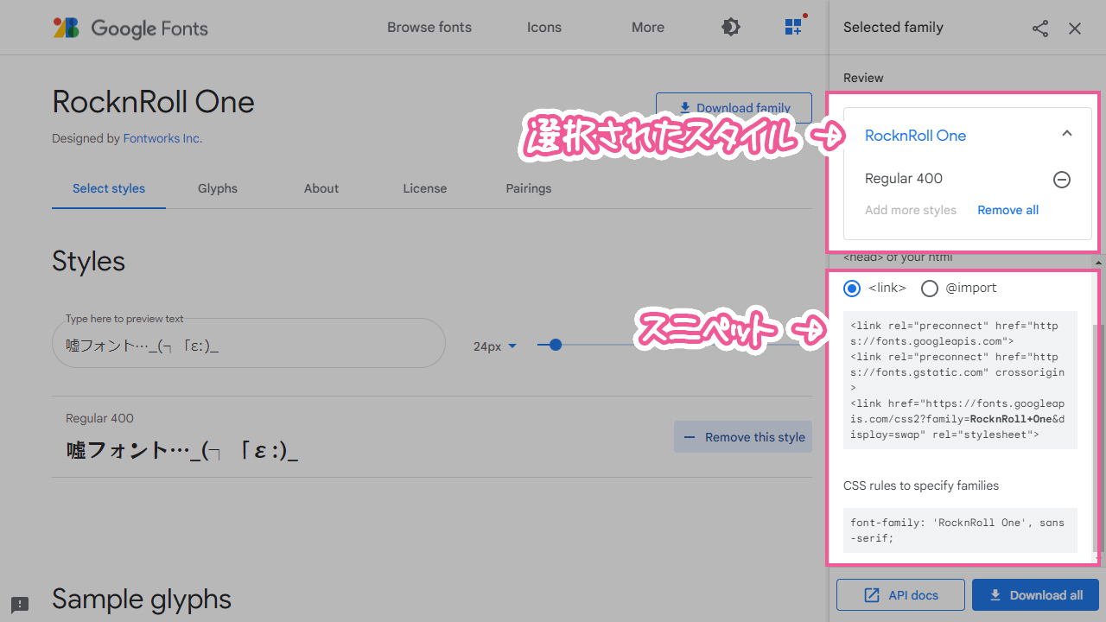Click the CSS rules to specify families heading
The image size is (1106, 622).
tap(921, 486)
